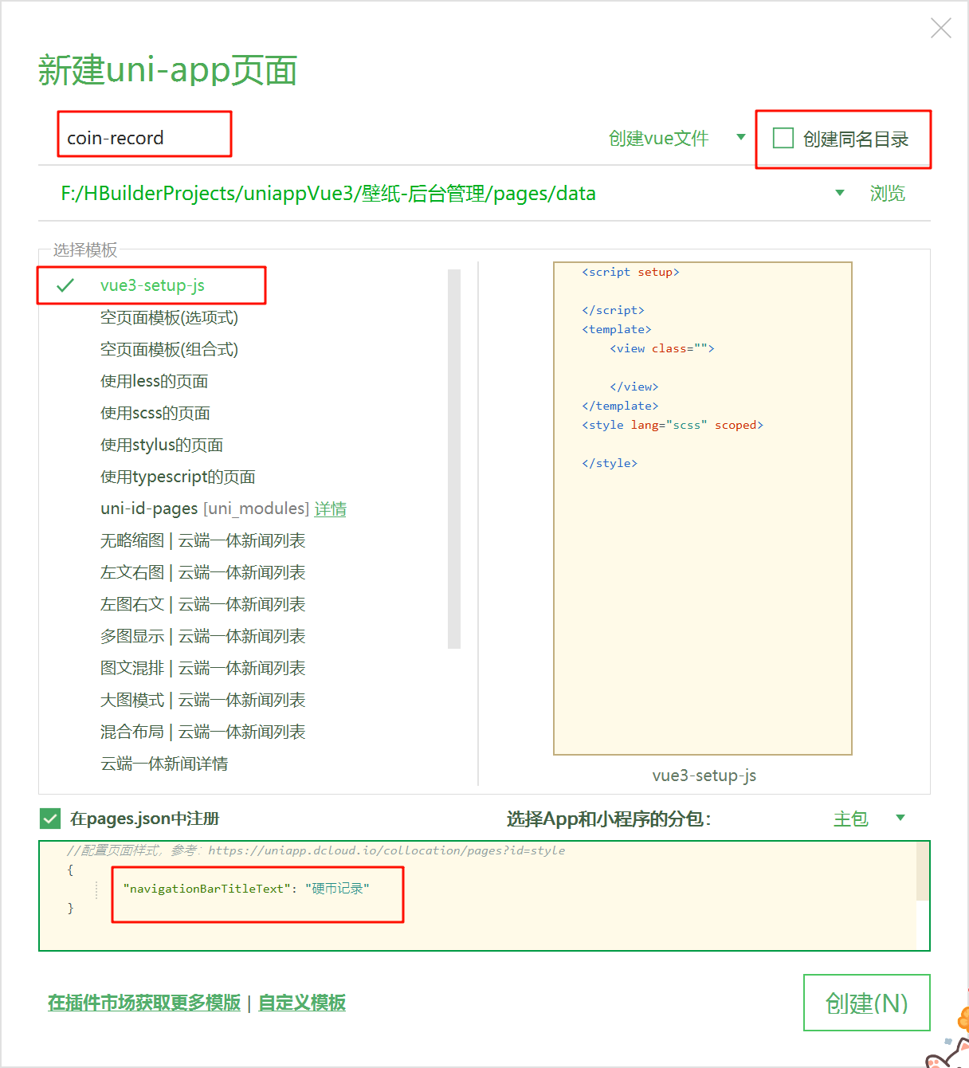Viewport: 969px width, 1068px height.
Task: Select the uni-id-pages [uni_modules] template
Action: click(205, 508)
